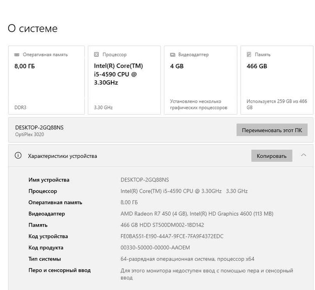This screenshot has height=290, width=315.
Task: Click the processor chip icon in Процессор card
Action: tap(96, 55)
